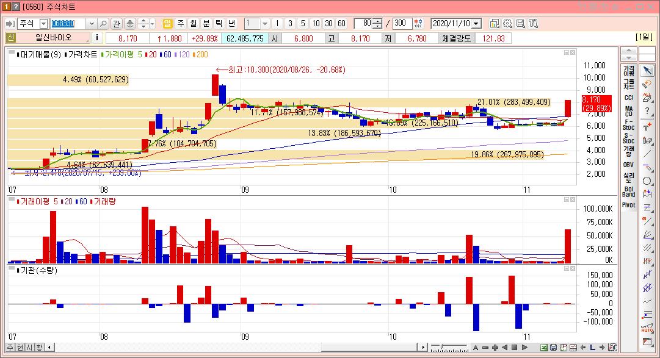Select the trend line drawing tool
Image resolution: width=660 pixels, height=358 pixels.
(647, 154)
